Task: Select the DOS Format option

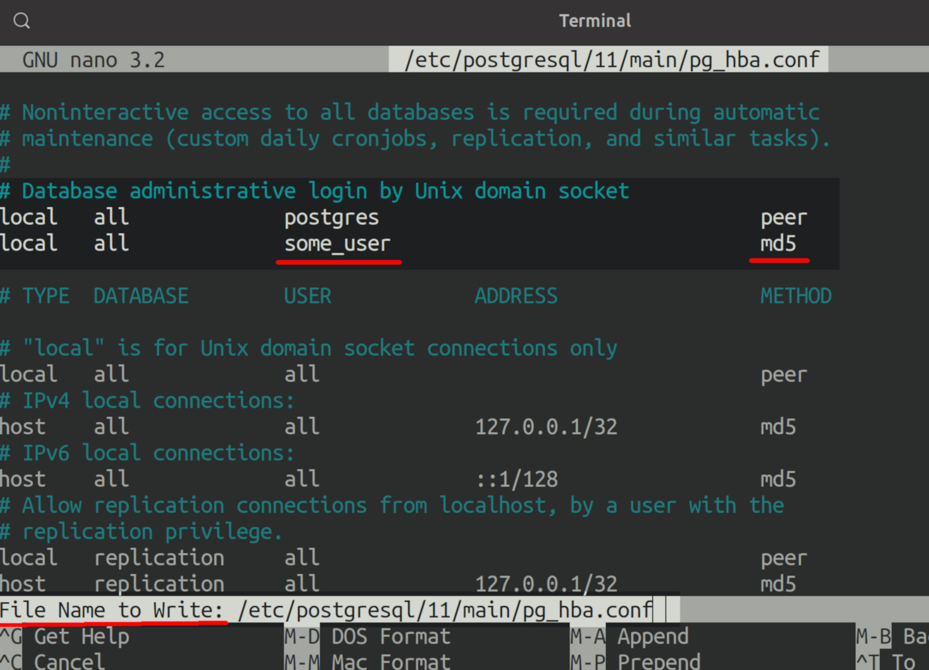Action: [389, 636]
